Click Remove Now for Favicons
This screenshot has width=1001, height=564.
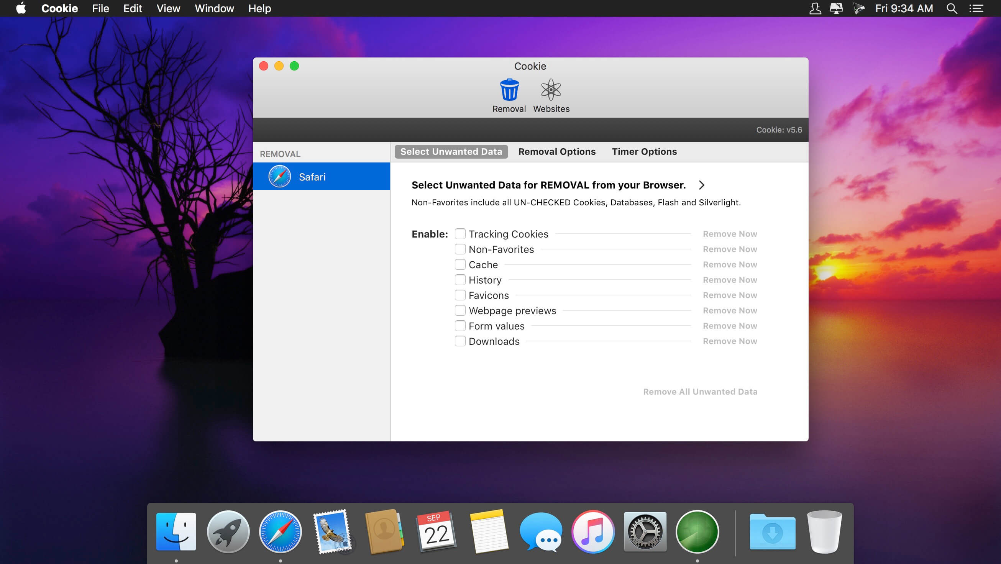point(730,295)
